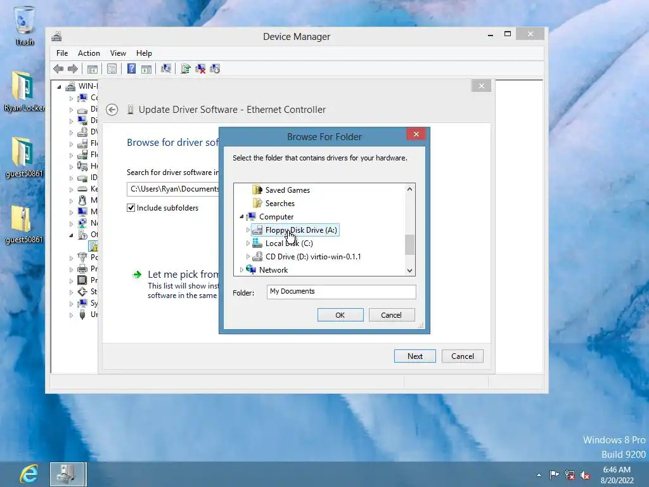
Task: Collapse the Other devices category
Action: click(71, 235)
